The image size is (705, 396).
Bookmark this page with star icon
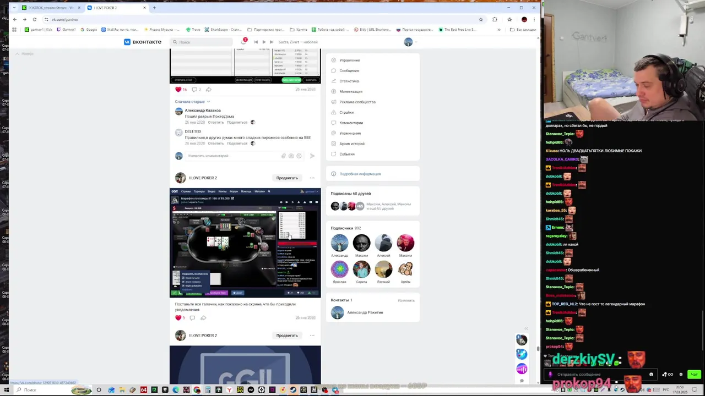coord(480,19)
